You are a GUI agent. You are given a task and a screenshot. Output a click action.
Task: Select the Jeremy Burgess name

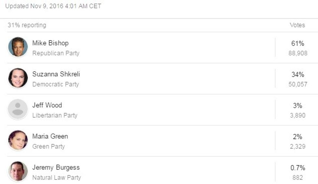[56, 167]
